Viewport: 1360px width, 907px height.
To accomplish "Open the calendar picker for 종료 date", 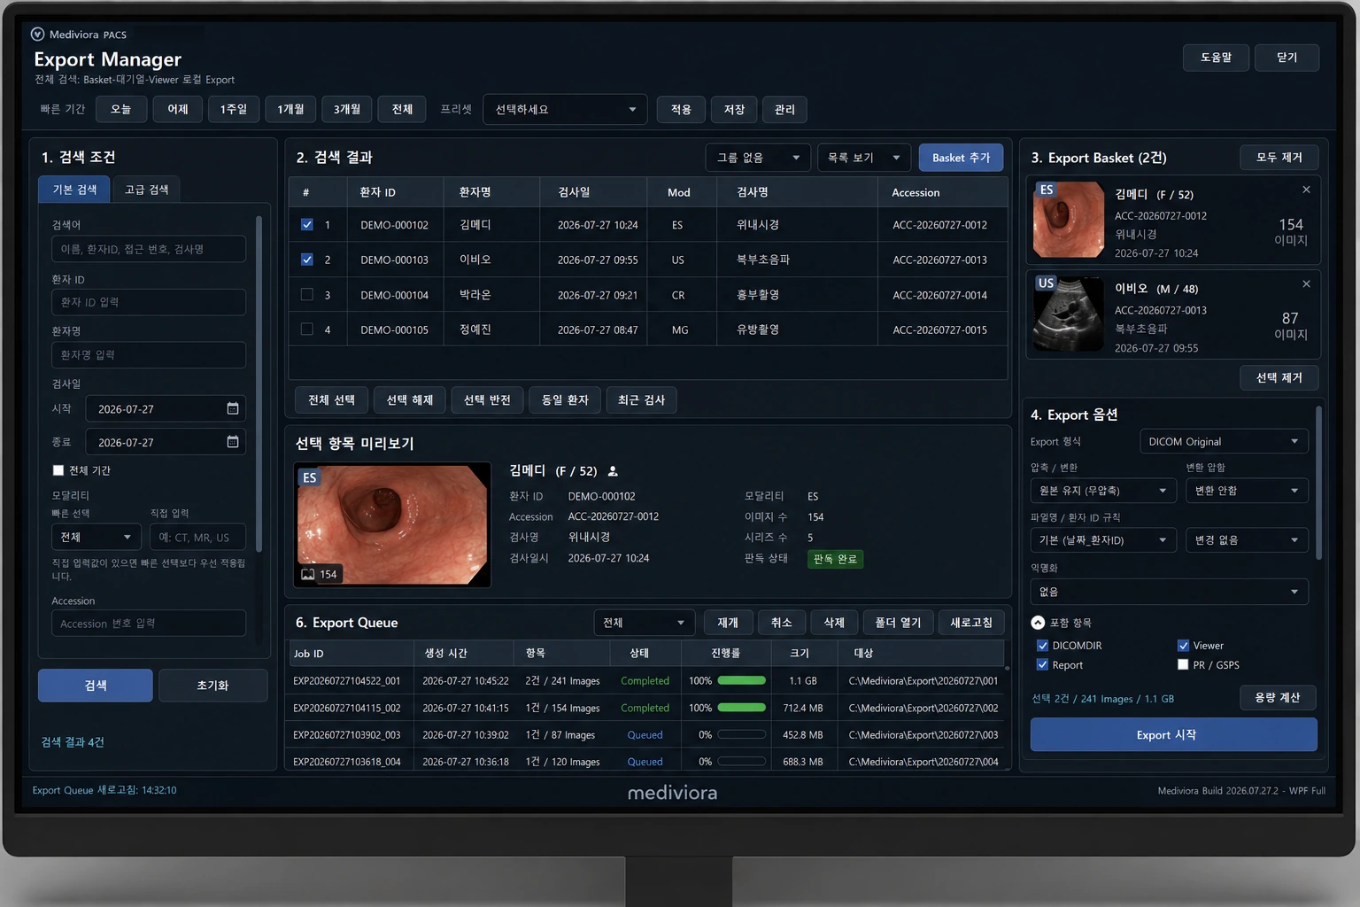I will [x=233, y=442].
